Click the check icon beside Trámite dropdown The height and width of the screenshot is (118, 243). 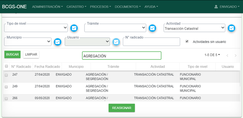pos(152,28)
